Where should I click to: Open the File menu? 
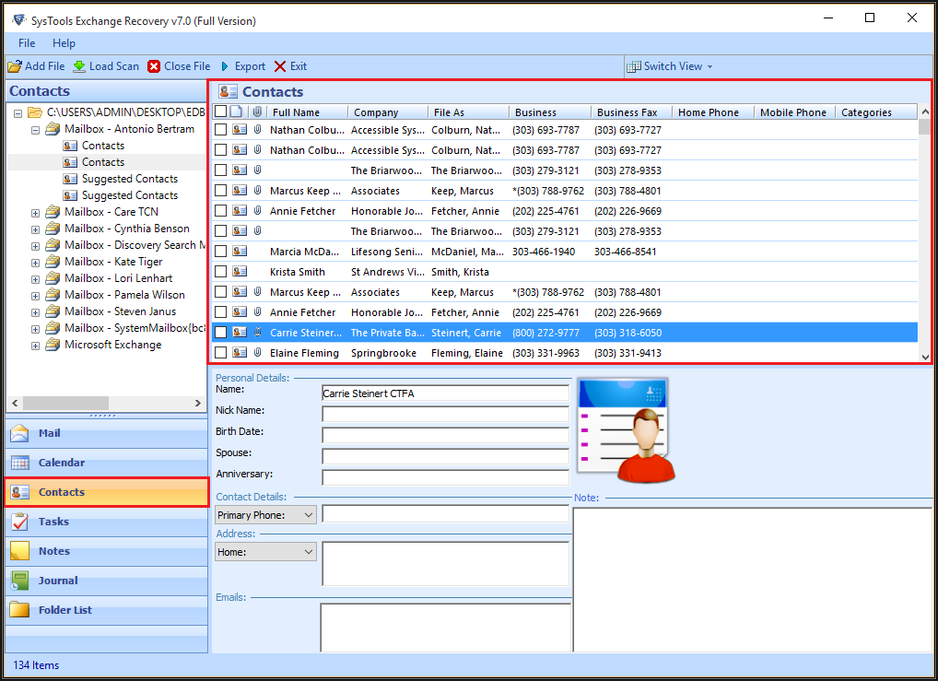point(27,43)
